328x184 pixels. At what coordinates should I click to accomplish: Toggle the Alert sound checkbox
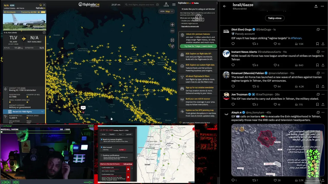coord(101,147)
